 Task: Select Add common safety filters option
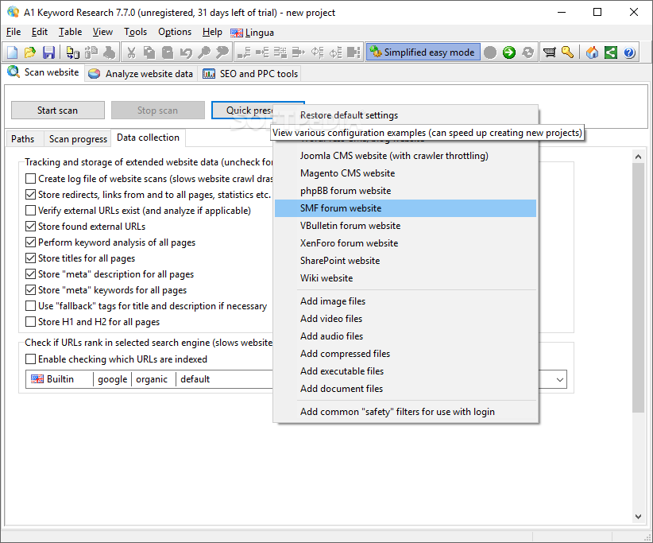tap(405, 411)
